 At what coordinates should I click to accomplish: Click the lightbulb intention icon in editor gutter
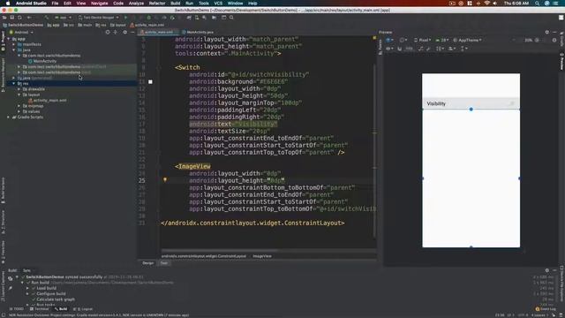[x=165, y=179]
